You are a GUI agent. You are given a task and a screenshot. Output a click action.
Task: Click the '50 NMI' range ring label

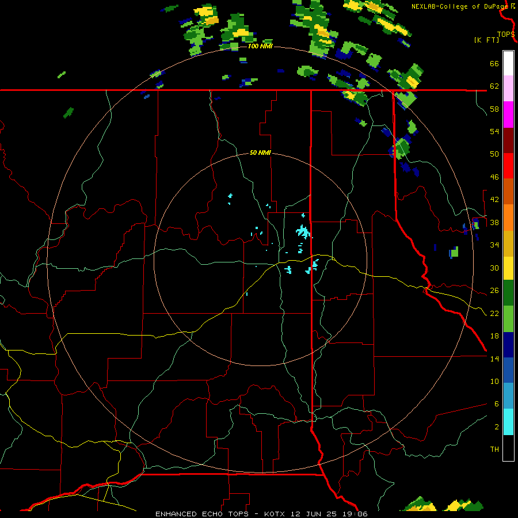coord(260,153)
